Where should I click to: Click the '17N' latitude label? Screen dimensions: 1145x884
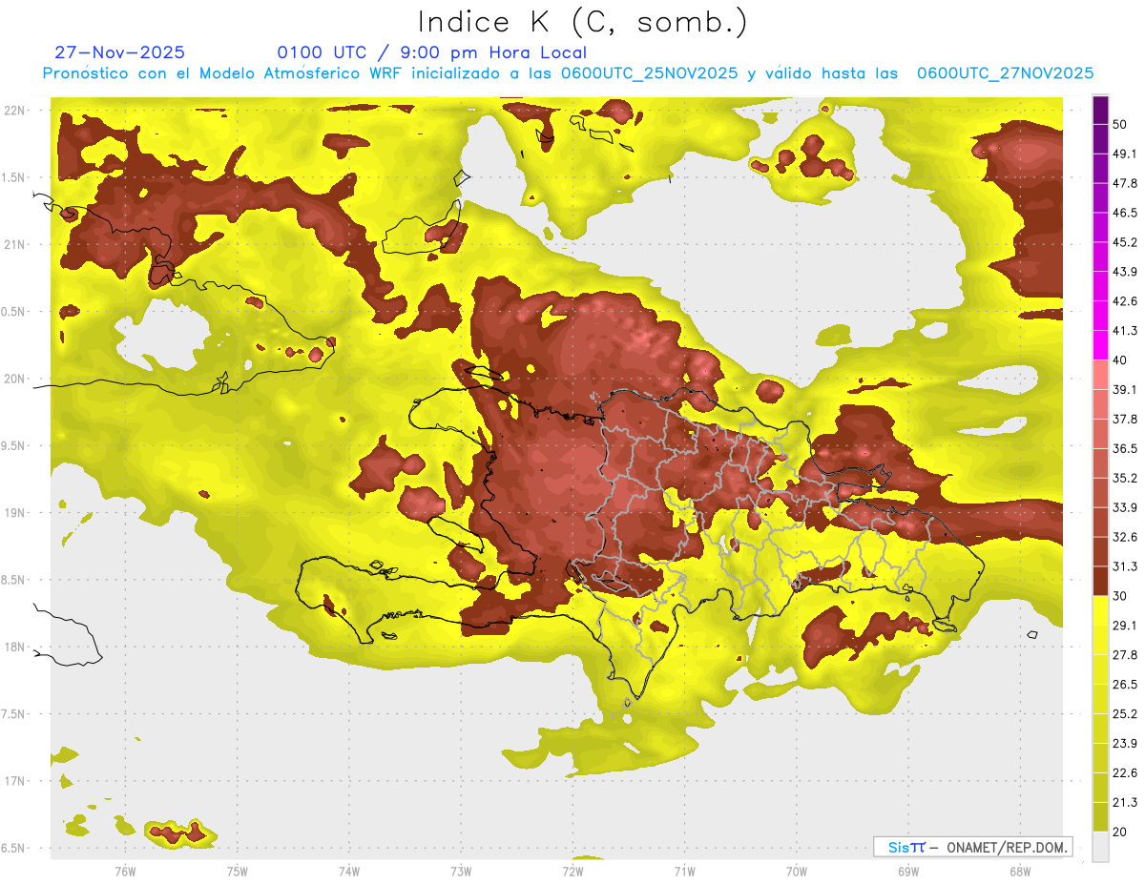[x=14, y=781]
